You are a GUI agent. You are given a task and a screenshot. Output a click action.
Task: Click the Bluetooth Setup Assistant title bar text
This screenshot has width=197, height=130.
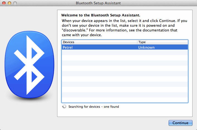pyautogui.click(x=98, y=3)
